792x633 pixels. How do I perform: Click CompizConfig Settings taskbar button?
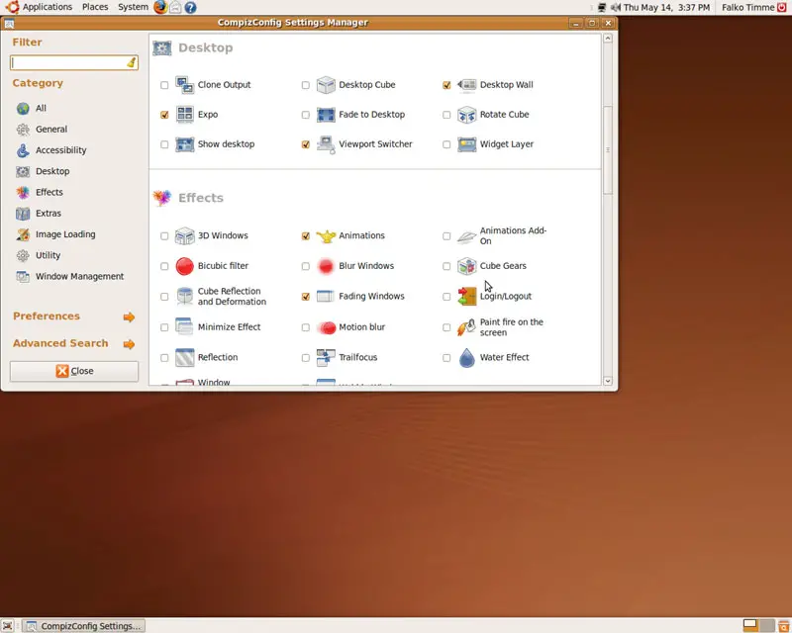84,626
